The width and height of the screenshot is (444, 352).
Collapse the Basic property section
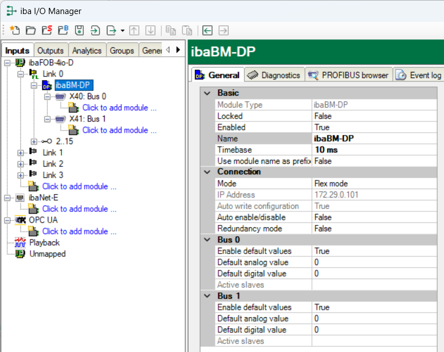click(207, 93)
